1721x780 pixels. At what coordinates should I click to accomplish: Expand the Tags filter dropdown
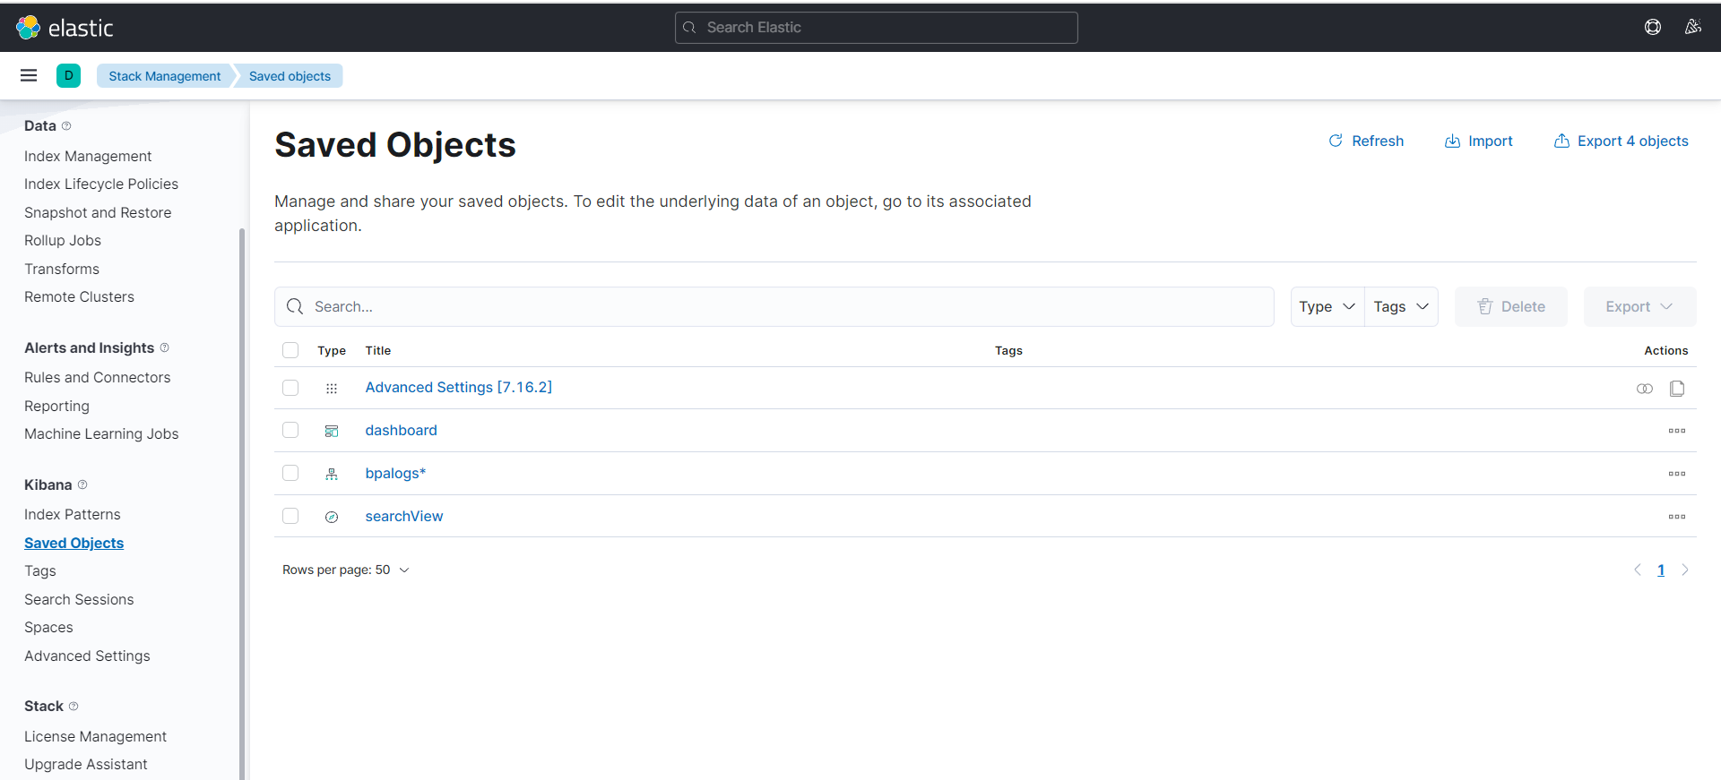[x=1401, y=307]
